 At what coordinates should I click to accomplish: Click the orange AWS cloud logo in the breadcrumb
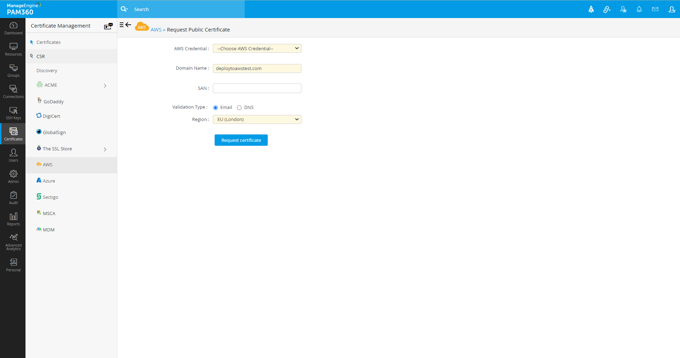coord(142,27)
